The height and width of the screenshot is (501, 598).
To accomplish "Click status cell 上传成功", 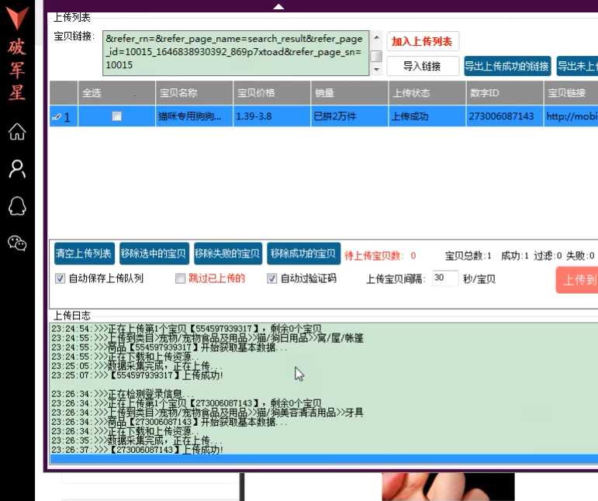I will click(427, 116).
